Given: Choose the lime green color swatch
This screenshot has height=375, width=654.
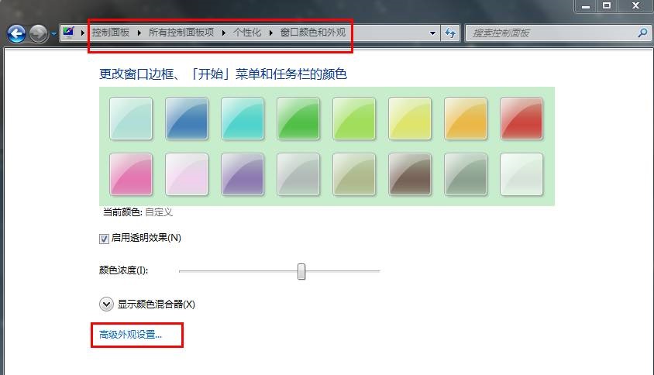Looking at the screenshot, I should 354,119.
